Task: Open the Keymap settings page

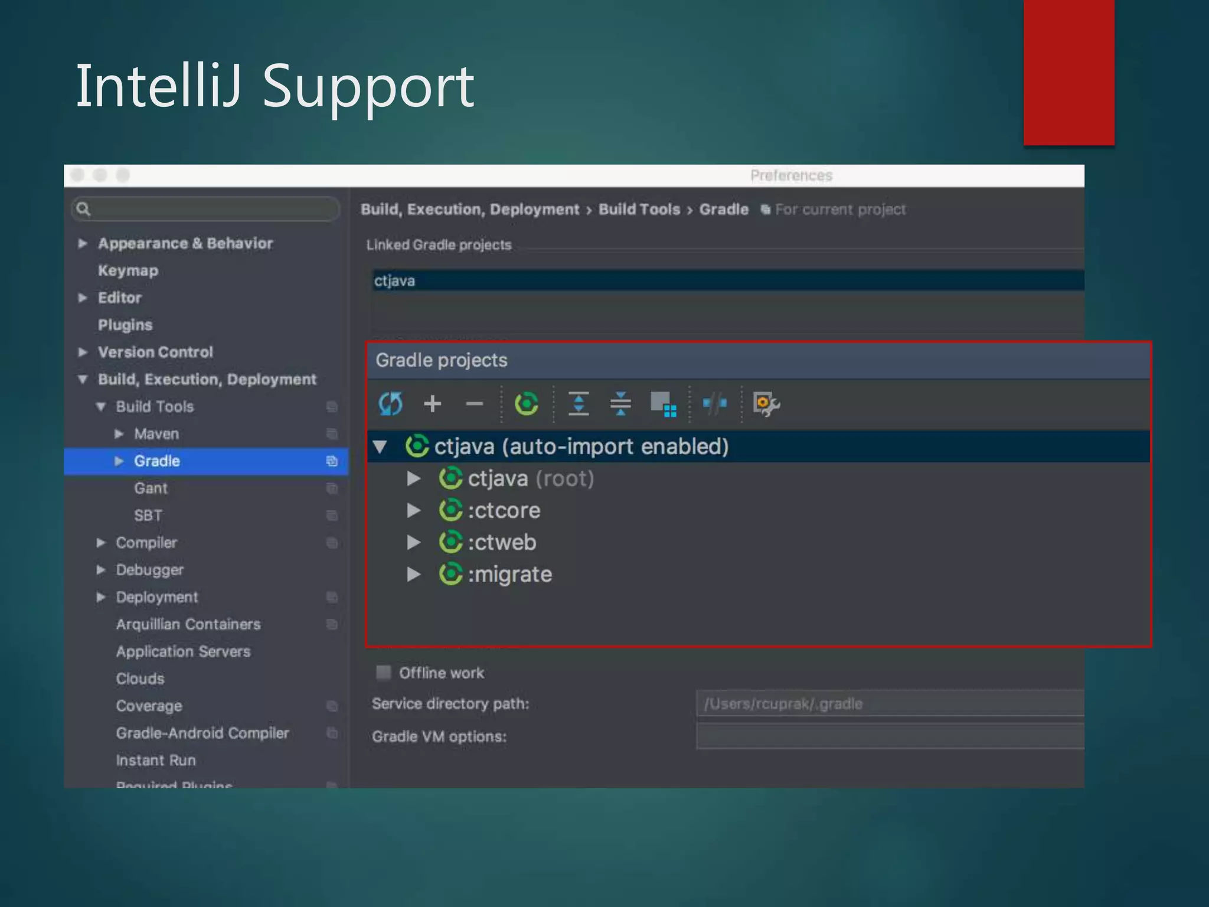Action: pyautogui.click(x=128, y=270)
